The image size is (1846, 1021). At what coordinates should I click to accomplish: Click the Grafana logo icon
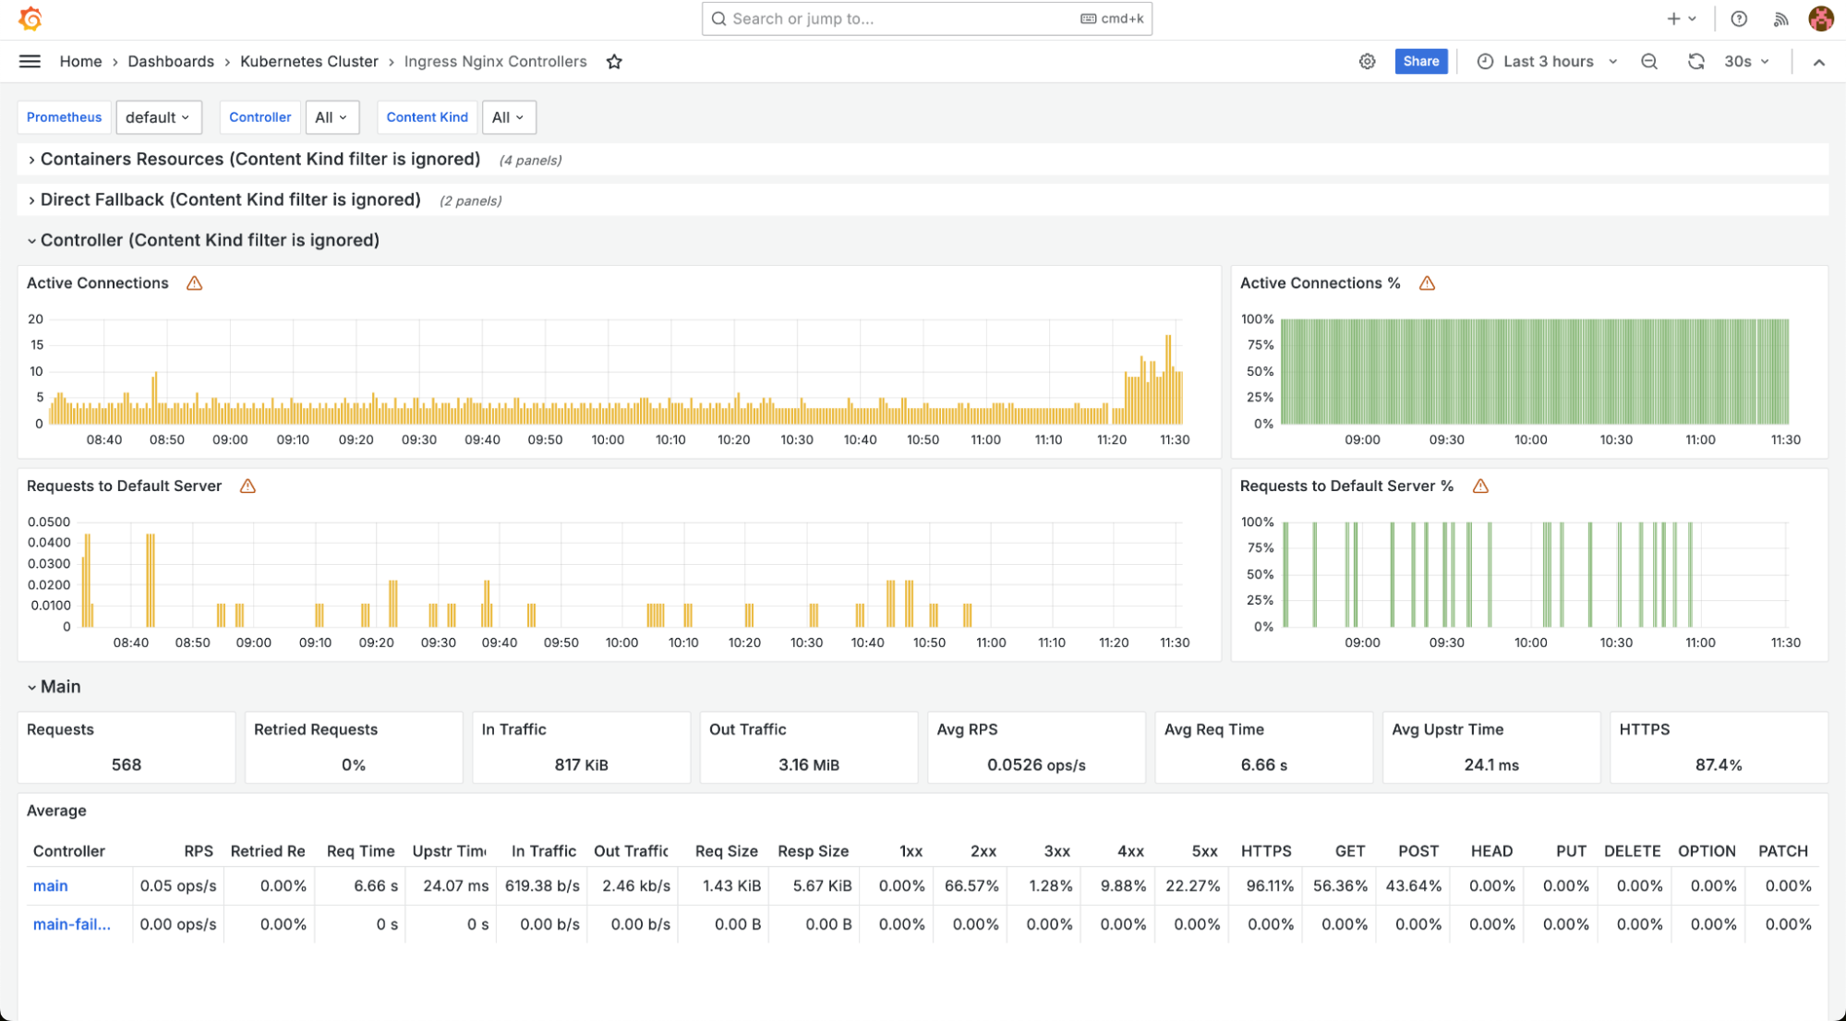tap(30, 18)
